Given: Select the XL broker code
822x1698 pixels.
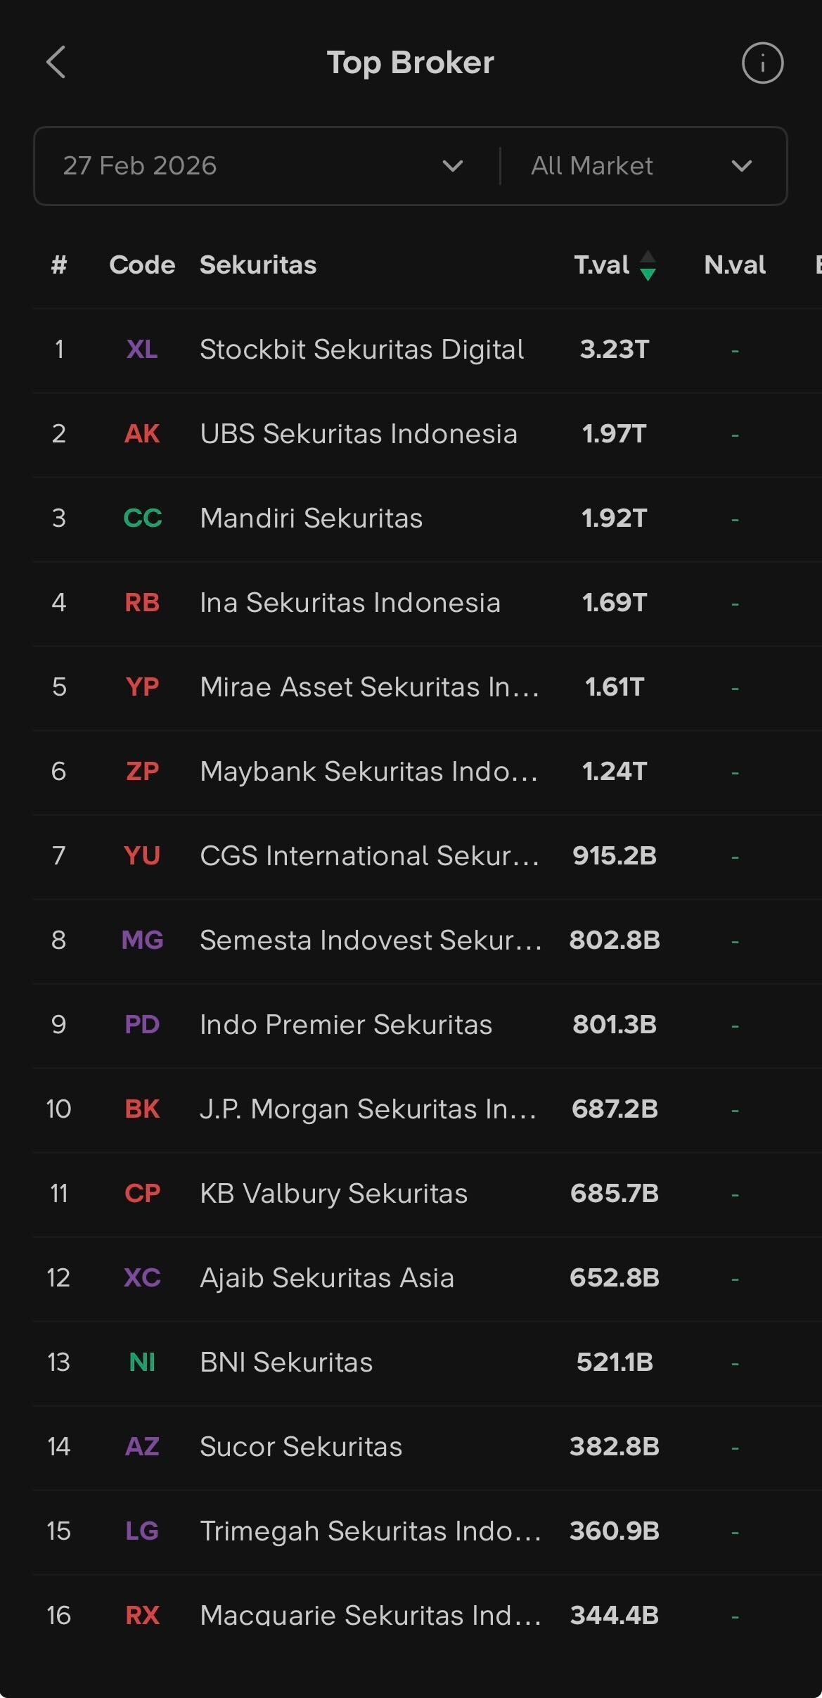Looking at the screenshot, I should click(x=142, y=350).
